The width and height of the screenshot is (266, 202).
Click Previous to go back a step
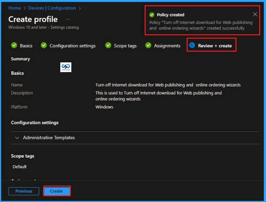coord(24,191)
